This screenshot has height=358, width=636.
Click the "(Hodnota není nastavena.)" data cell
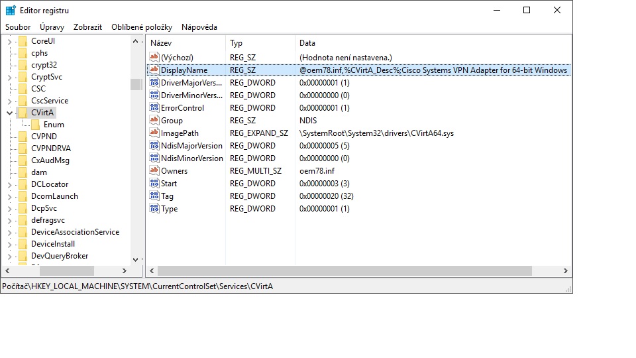(x=346, y=58)
